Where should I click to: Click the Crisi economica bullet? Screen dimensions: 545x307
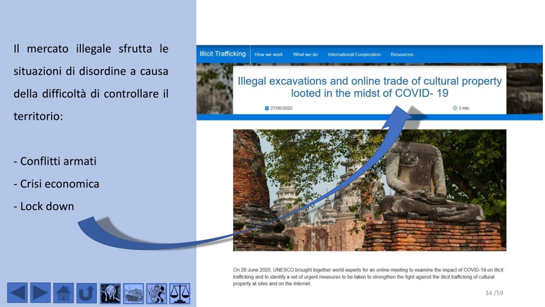coord(56,184)
